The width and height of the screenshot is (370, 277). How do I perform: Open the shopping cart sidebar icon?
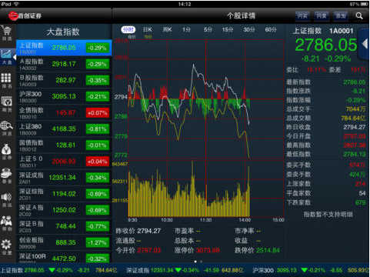point(7,33)
